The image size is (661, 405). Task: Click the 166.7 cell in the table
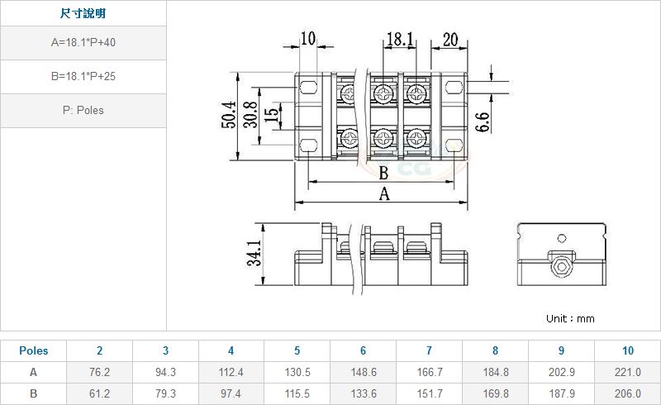429,372
